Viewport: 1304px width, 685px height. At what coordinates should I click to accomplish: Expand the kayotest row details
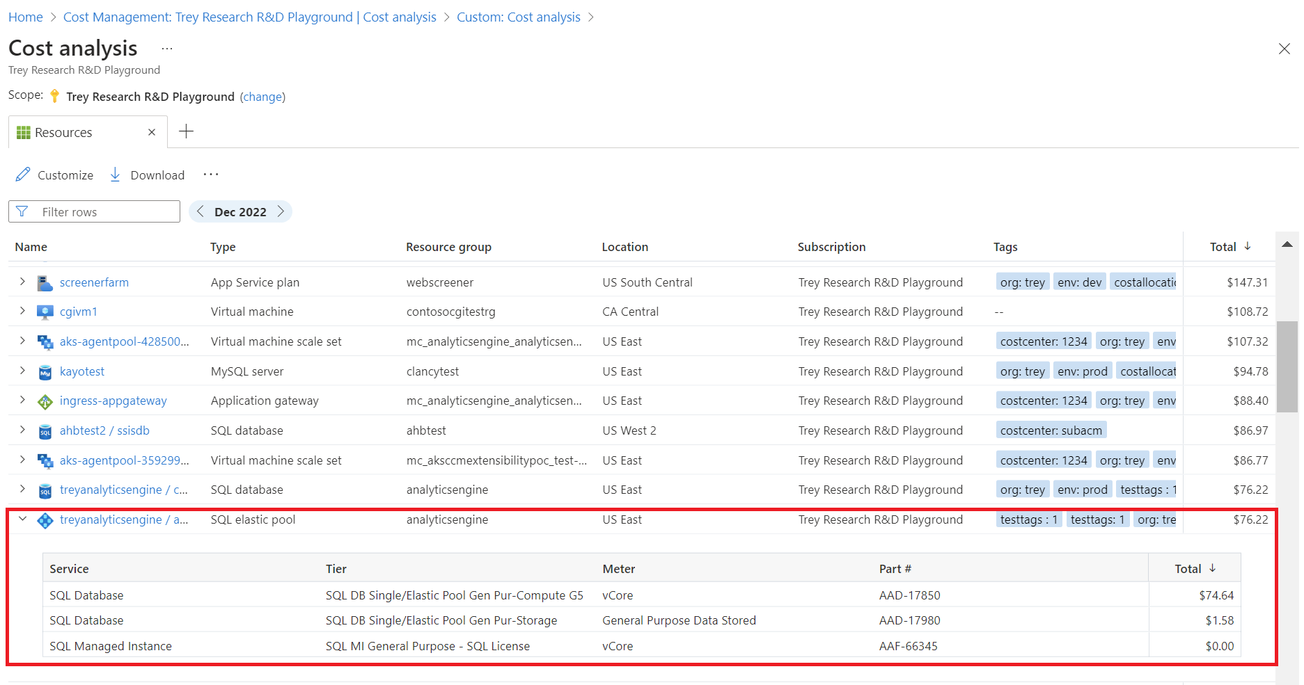click(x=22, y=371)
